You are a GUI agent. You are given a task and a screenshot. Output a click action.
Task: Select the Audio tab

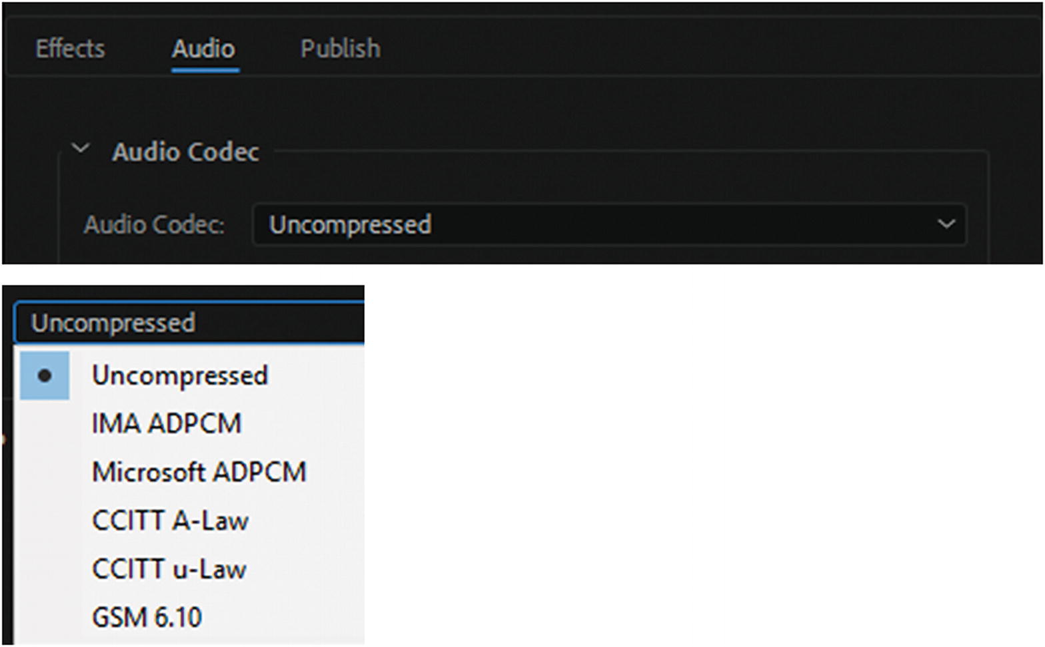pyautogui.click(x=203, y=49)
